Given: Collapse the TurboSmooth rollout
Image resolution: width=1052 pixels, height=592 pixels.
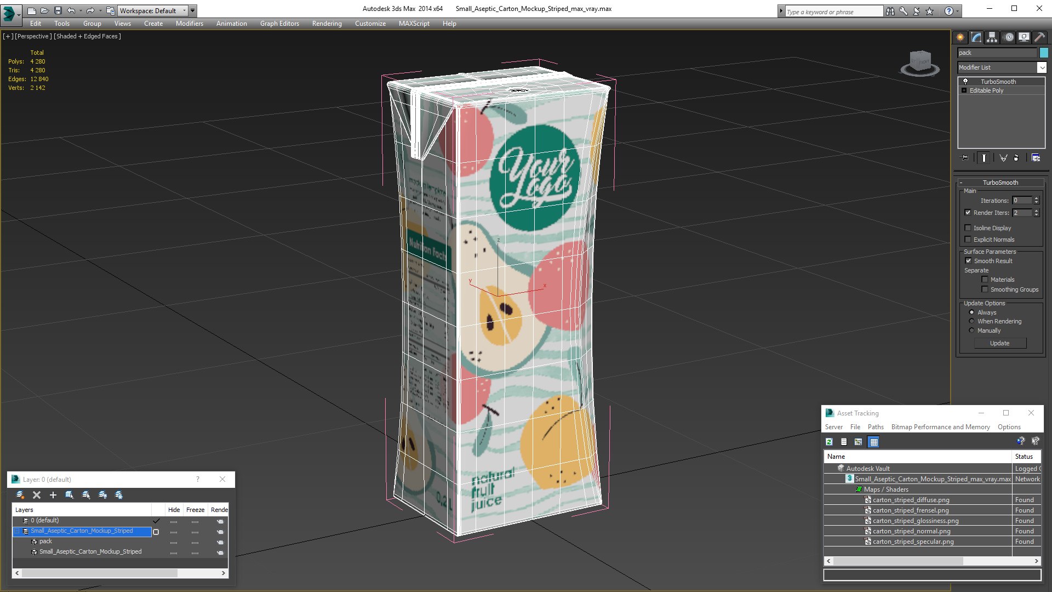Looking at the screenshot, I should tap(1000, 183).
